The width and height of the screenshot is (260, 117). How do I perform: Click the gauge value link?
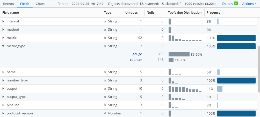(137, 54)
